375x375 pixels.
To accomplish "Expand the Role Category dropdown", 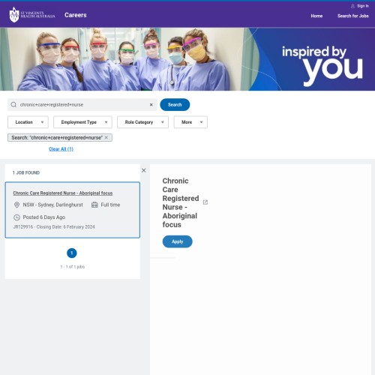I will coord(142,122).
